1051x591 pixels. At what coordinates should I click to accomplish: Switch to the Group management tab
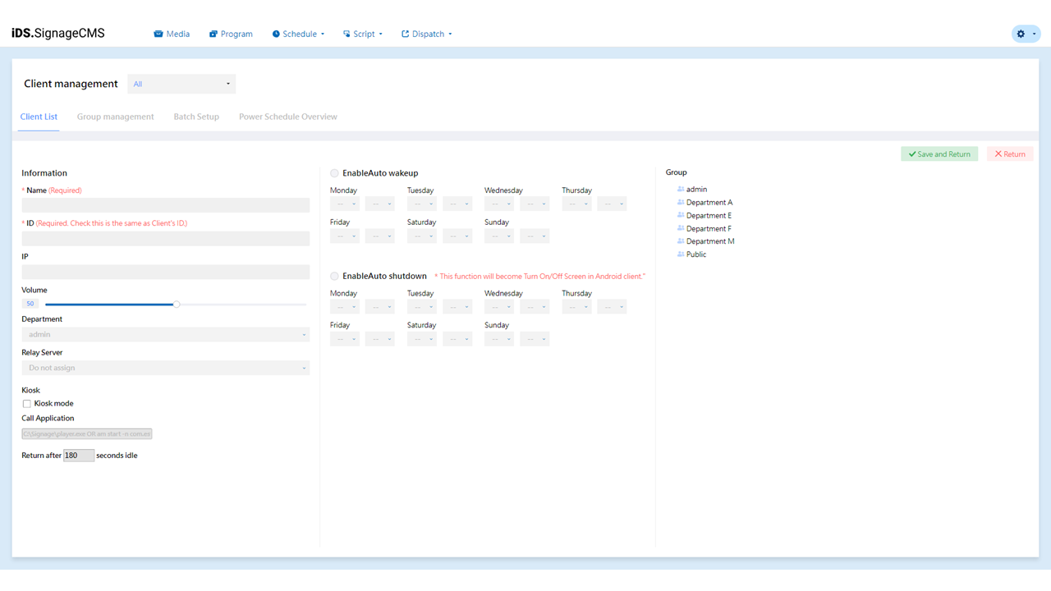pos(115,117)
